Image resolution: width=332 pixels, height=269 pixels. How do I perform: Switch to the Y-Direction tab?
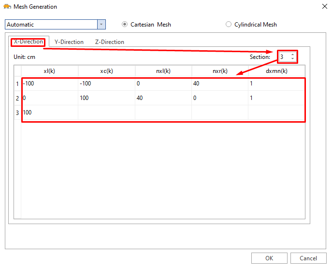[x=69, y=42]
